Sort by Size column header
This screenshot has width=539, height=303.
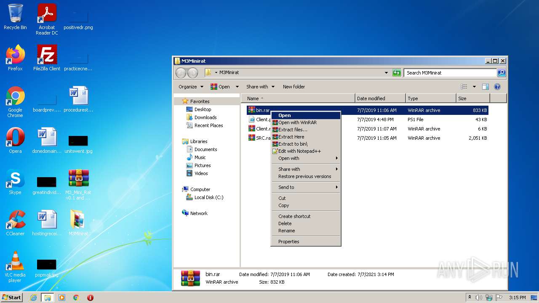(x=473, y=98)
